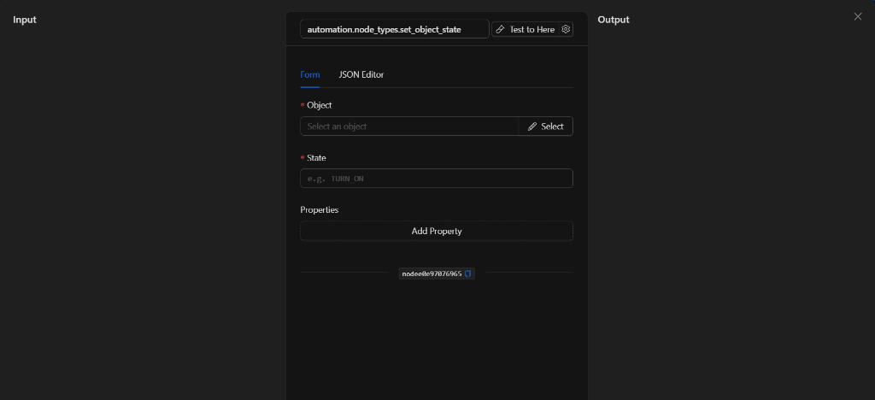Viewport: 875px width, 400px height.
Task: Switch to the Form tab
Action: pos(309,74)
